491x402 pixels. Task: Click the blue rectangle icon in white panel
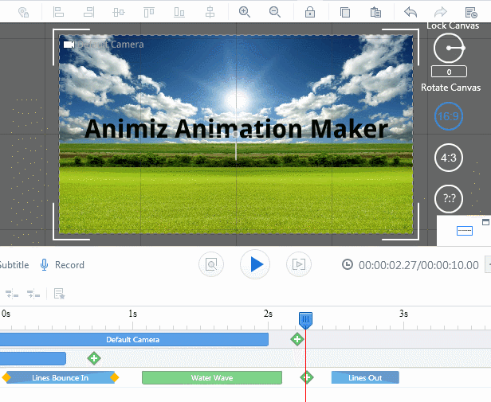tap(465, 231)
